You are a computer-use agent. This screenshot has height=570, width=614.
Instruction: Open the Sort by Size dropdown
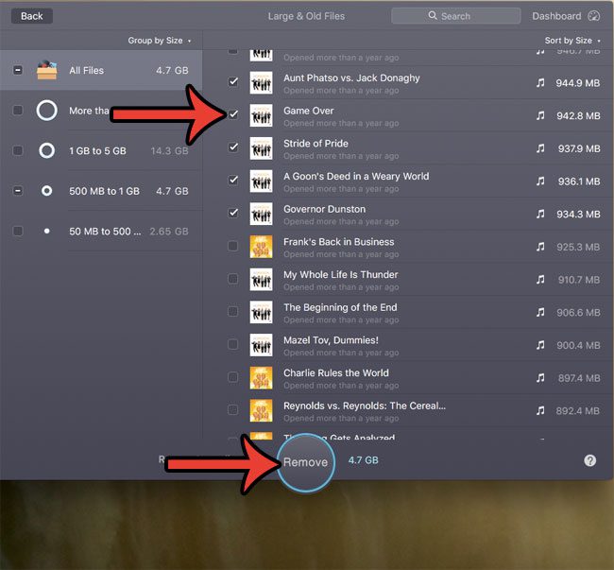(x=571, y=41)
